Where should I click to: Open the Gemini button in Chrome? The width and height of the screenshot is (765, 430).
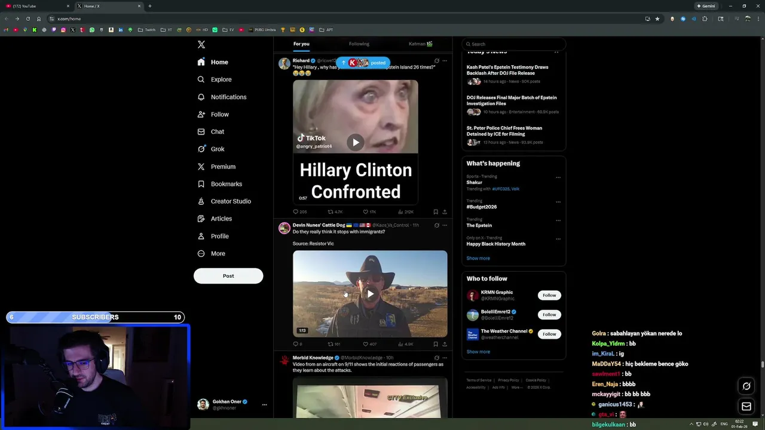706,6
